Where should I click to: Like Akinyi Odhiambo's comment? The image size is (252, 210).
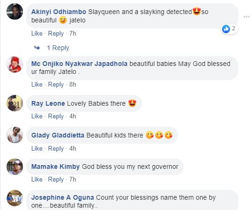(x=37, y=34)
